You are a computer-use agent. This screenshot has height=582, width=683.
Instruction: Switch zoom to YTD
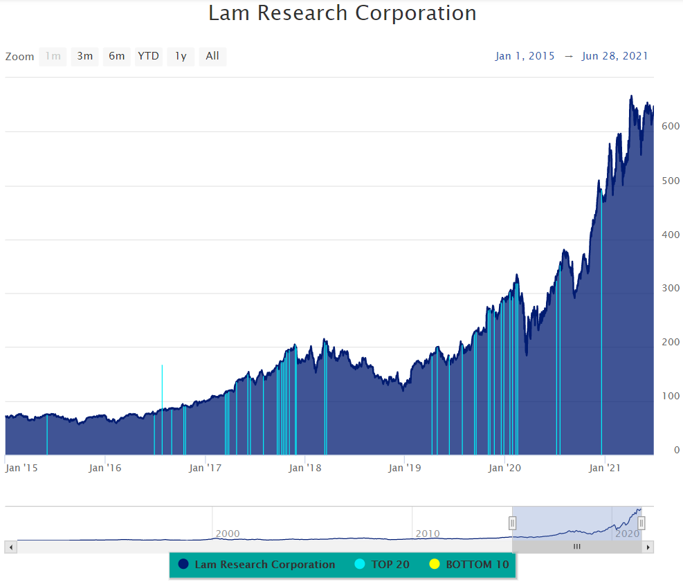(x=149, y=57)
